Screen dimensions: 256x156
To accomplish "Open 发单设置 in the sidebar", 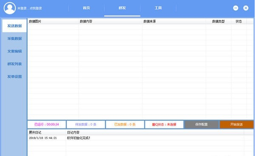I will (14, 77).
